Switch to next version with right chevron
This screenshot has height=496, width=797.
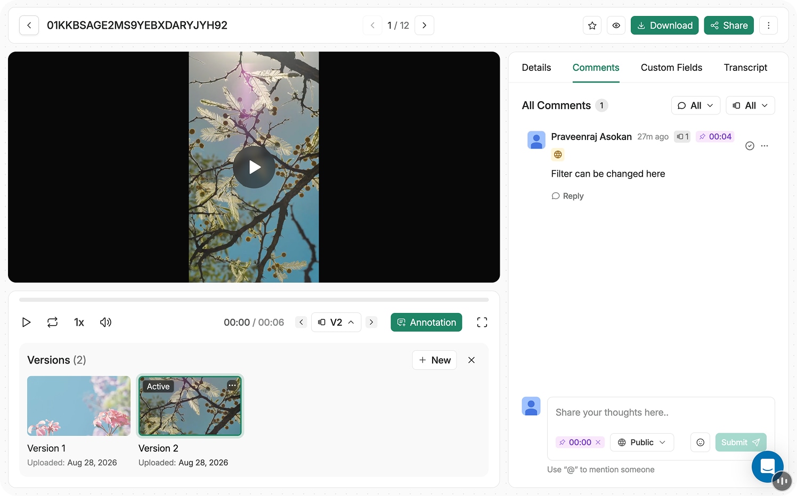pyautogui.click(x=372, y=323)
